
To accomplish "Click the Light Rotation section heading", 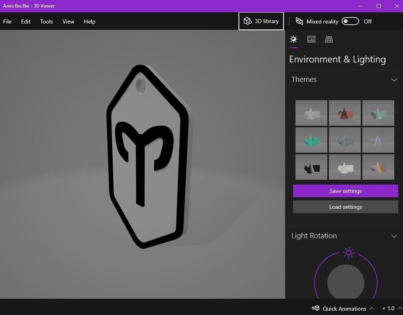I will 314,236.
